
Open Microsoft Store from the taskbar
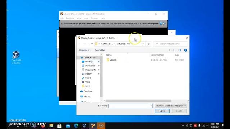coord(60,125)
